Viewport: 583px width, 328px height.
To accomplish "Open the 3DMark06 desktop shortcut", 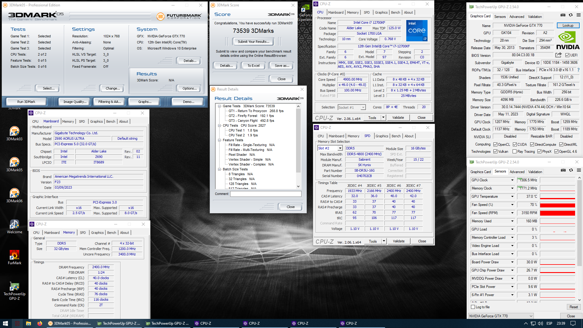I will (x=14, y=196).
